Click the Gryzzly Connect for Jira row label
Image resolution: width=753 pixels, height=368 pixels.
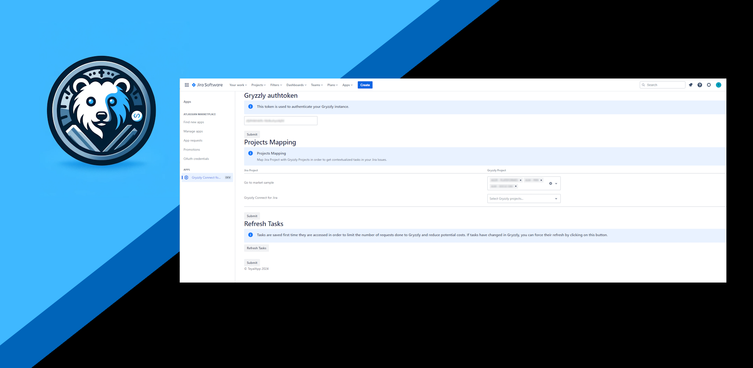[x=261, y=198]
